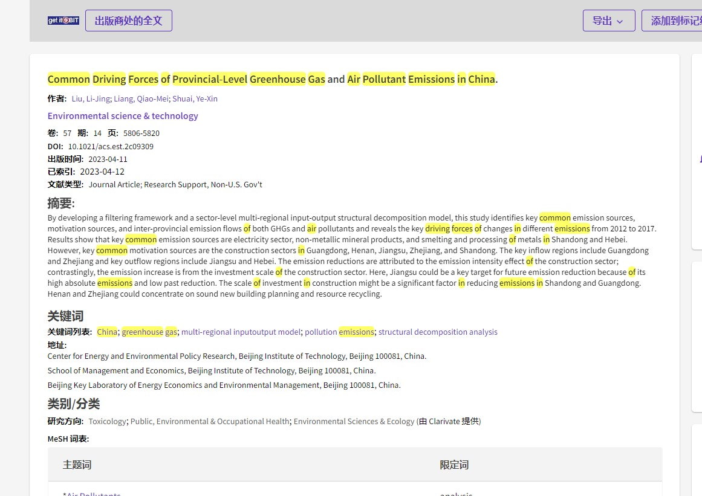Open author Liu, Li-Jing's link
This screenshot has height=496, width=702.
[x=91, y=98]
